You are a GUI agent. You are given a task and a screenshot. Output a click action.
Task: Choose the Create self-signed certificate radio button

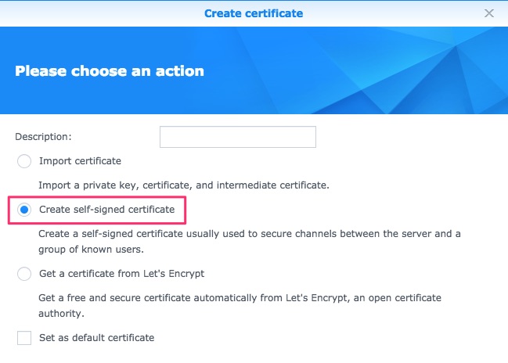click(24, 210)
